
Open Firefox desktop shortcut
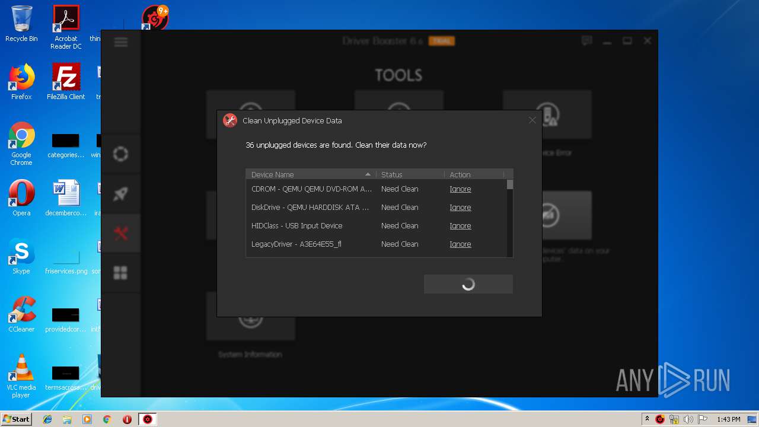point(21,82)
